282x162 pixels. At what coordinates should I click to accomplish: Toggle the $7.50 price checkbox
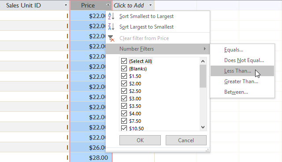[x=124, y=121]
